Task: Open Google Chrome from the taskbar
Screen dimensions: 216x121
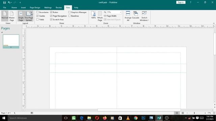Action: (136, 118)
